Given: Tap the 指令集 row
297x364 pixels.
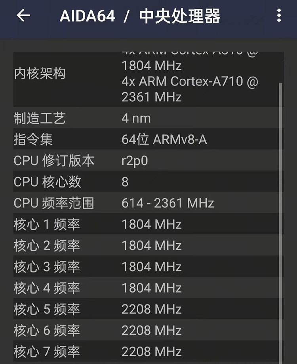Looking at the screenshot, I should pyautogui.click(x=79, y=139).
